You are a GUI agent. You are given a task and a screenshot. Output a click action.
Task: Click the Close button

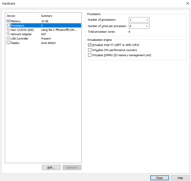pyautogui.click(x=160, y=178)
